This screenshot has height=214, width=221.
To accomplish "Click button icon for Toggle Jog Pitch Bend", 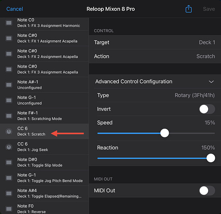I will pos(9,178).
